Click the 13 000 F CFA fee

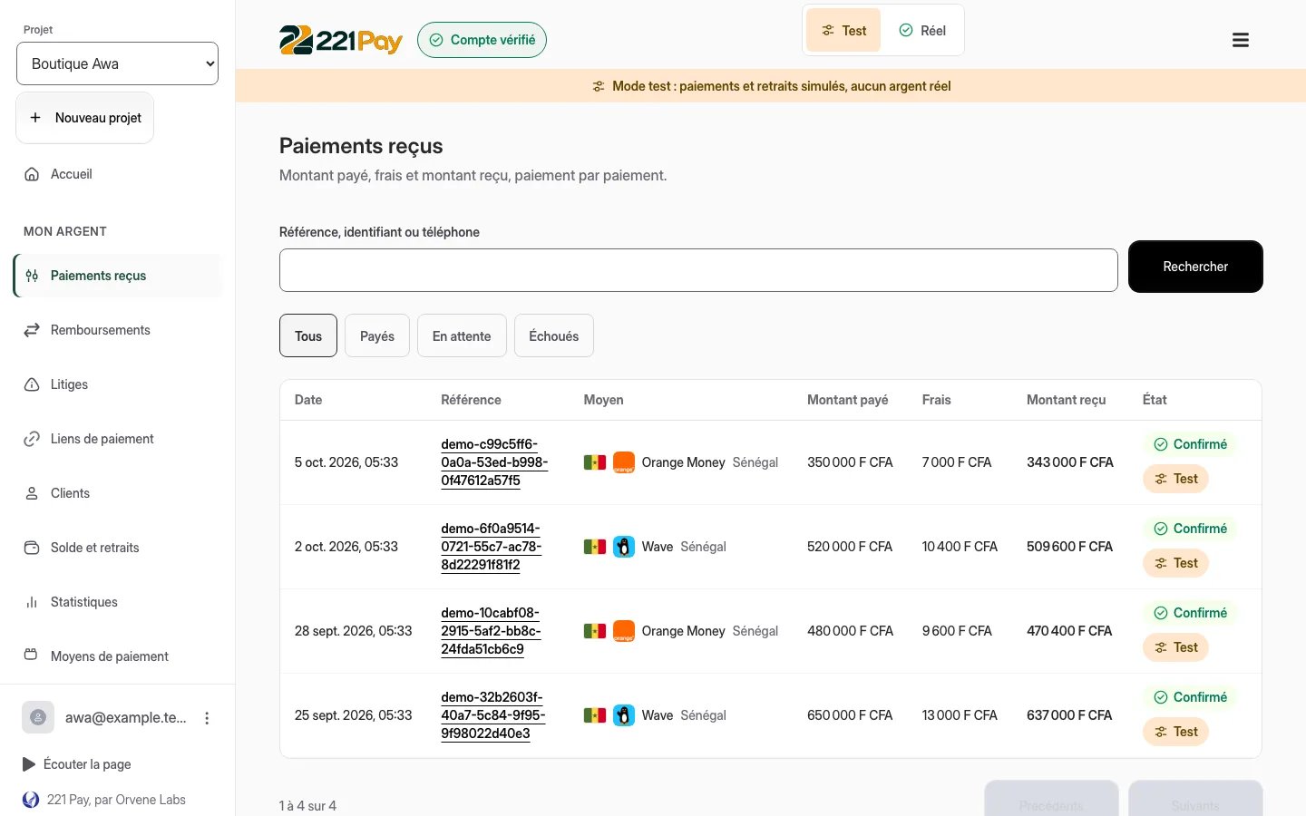[x=960, y=715]
